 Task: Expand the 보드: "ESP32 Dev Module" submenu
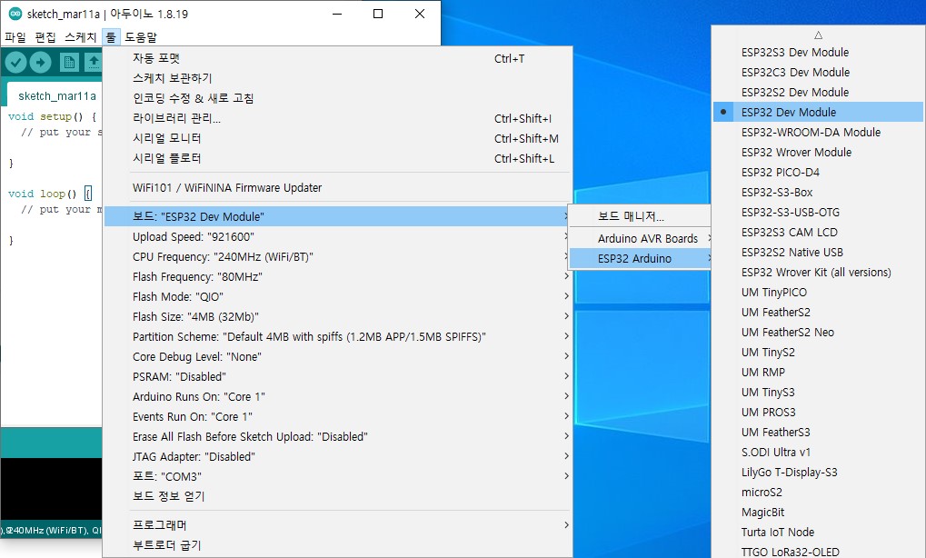coord(337,216)
